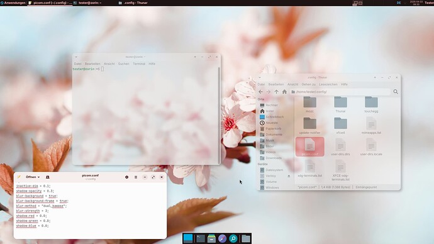Open Thunar's search magnifier icon
The height and width of the screenshot is (244, 434).
(396, 92)
